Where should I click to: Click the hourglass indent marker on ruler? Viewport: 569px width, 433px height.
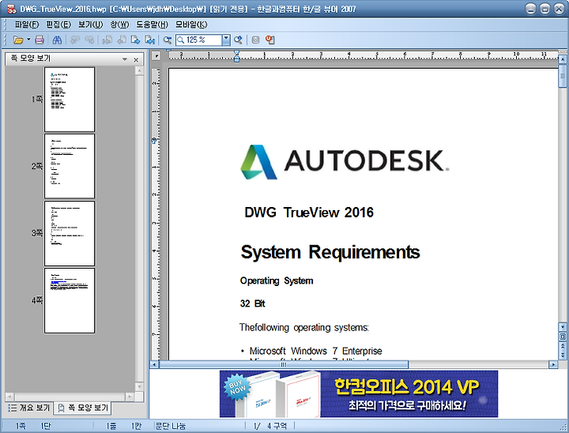(x=236, y=56)
